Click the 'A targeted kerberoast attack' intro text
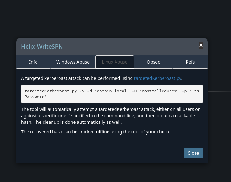This screenshot has width=231, height=182. (77, 78)
